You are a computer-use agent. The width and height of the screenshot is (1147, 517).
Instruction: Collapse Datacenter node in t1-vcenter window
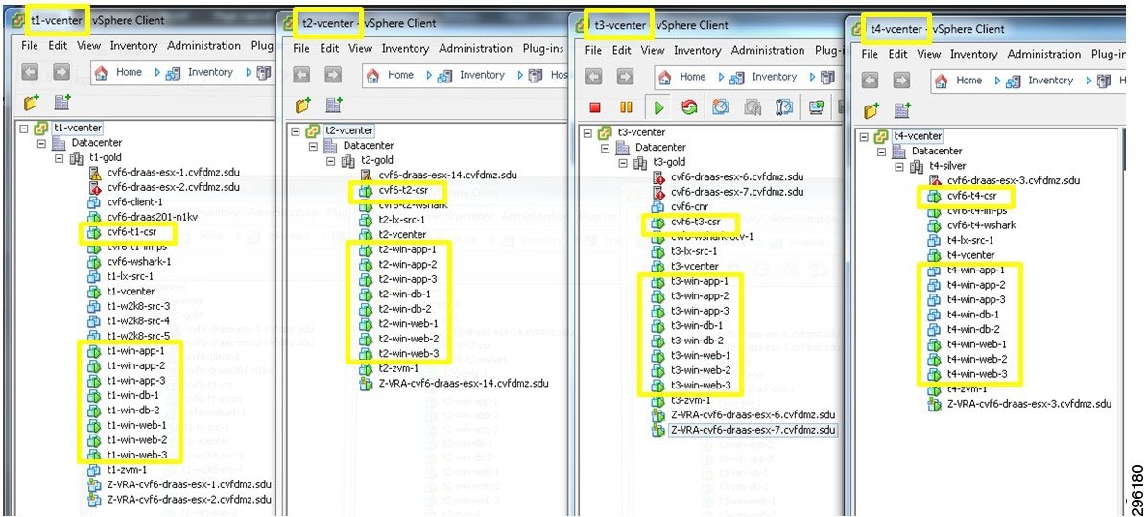pyautogui.click(x=41, y=143)
